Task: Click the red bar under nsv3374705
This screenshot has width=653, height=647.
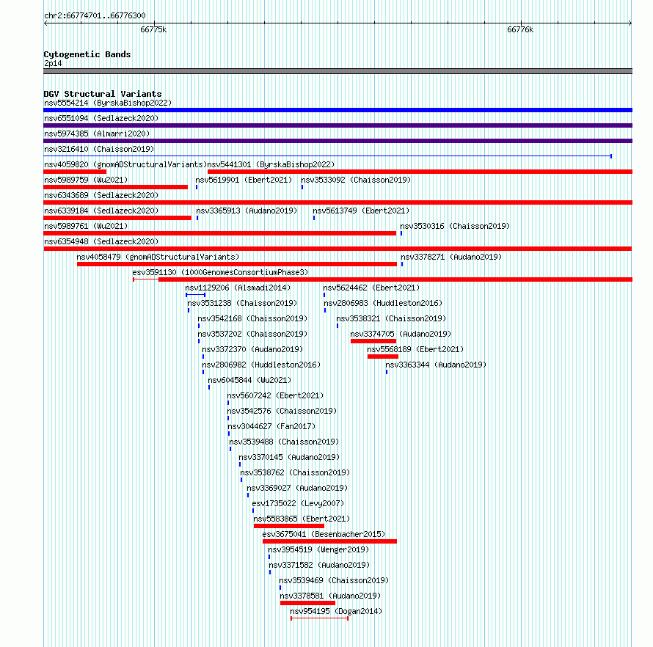Action: coord(373,341)
